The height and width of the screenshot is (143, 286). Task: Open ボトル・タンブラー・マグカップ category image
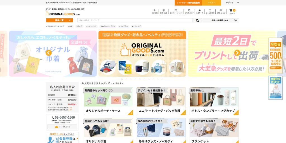[214, 97]
